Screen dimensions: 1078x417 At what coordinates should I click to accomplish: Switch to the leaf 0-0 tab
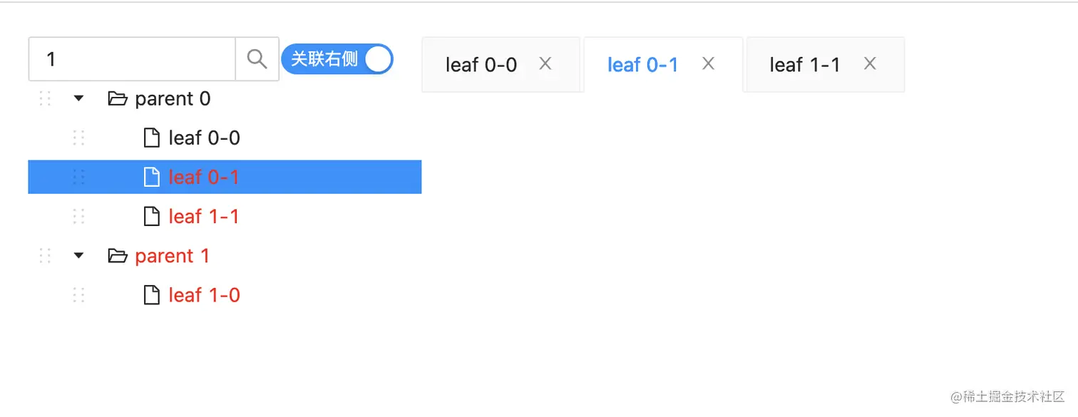(481, 65)
